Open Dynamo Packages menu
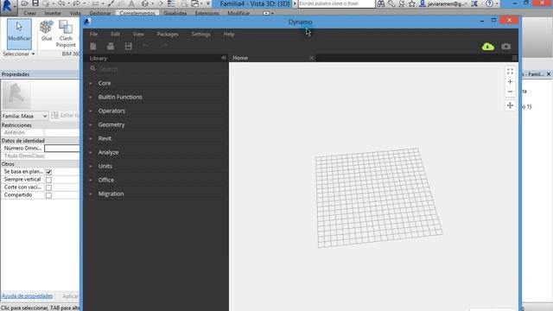 point(168,35)
